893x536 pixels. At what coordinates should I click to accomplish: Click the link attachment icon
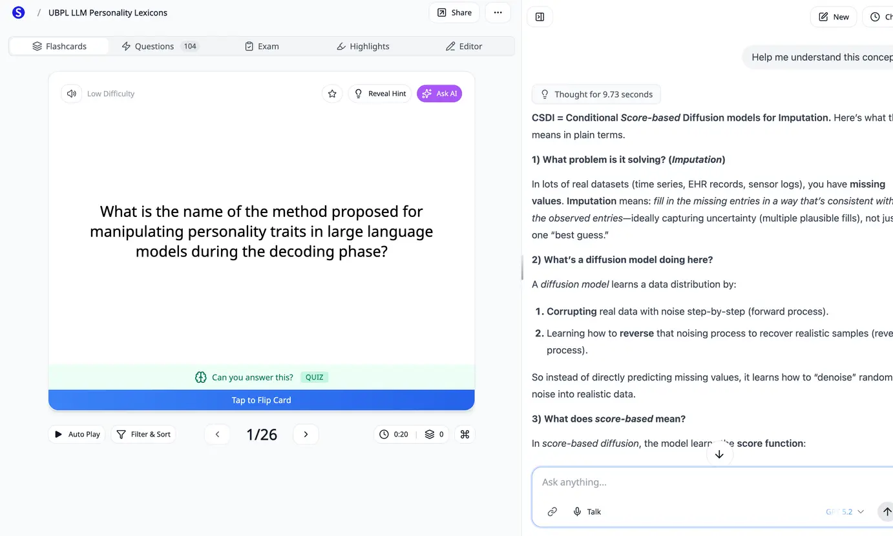(x=552, y=511)
